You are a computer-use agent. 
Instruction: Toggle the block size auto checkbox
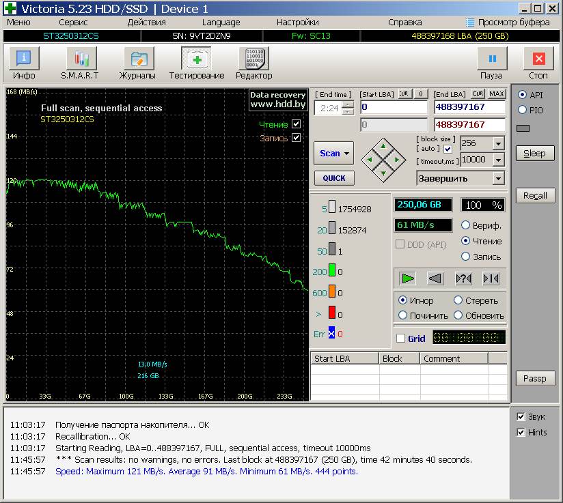pyautogui.click(x=448, y=149)
